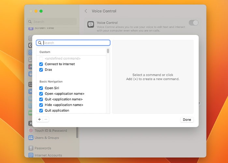Check the undefined command checkbox
This screenshot has width=228, height=163.
41,58
